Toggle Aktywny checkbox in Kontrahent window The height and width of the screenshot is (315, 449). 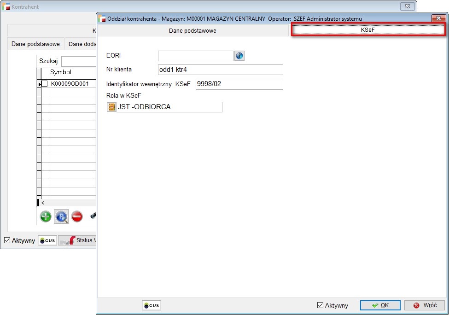point(7,240)
